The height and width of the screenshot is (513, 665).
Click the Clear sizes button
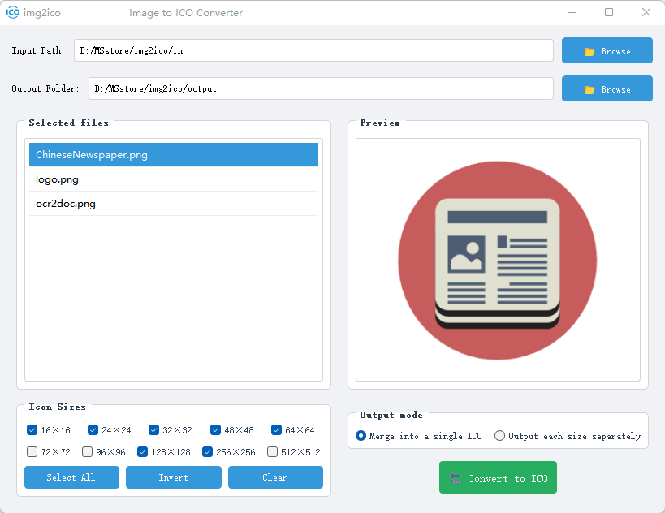point(276,477)
